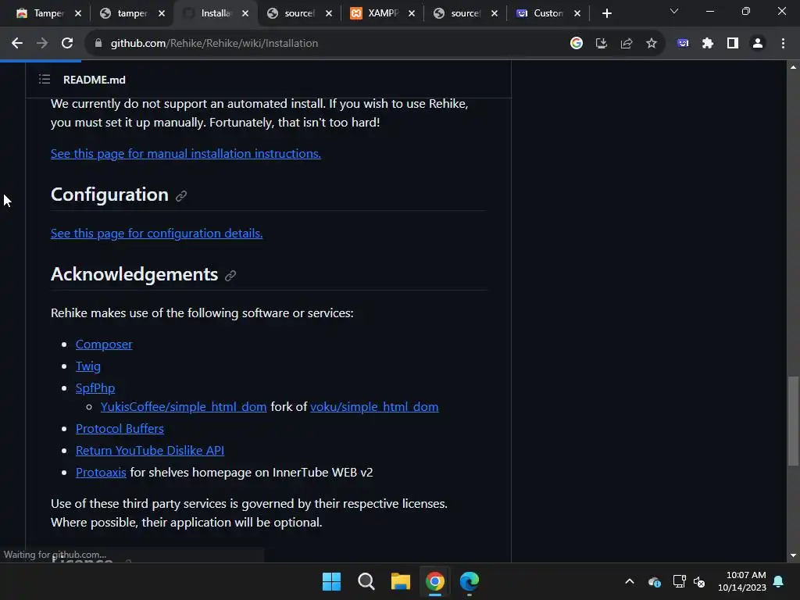
Task: Close the XAMPP tab
Action: point(412,13)
